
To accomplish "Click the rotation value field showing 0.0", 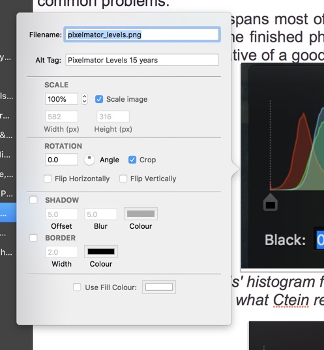I will (x=62, y=160).
